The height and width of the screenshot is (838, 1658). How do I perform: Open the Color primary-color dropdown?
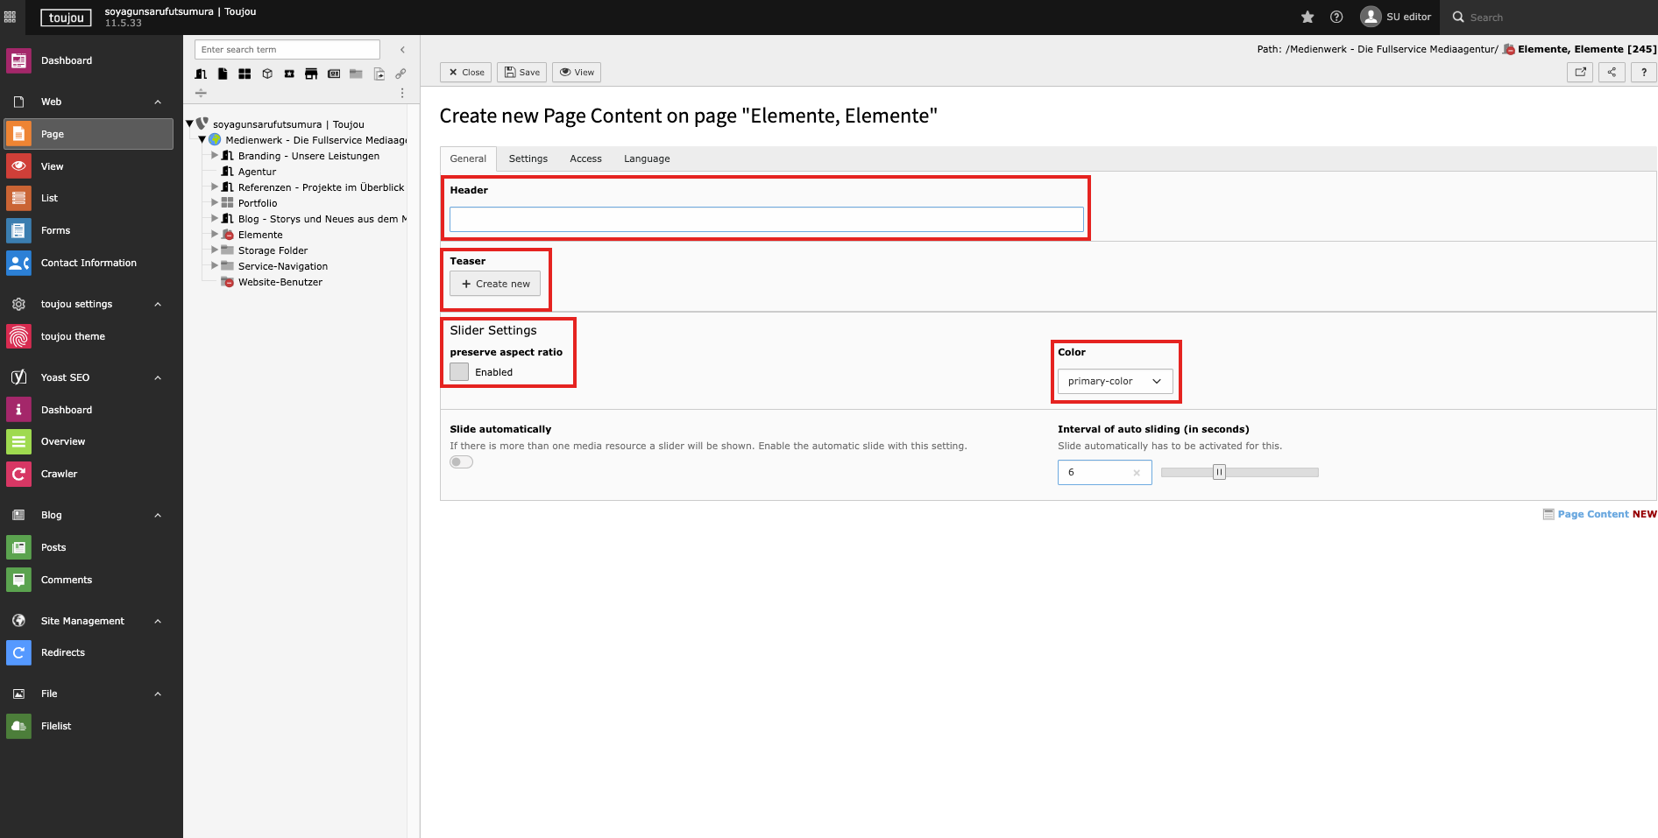point(1114,381)
